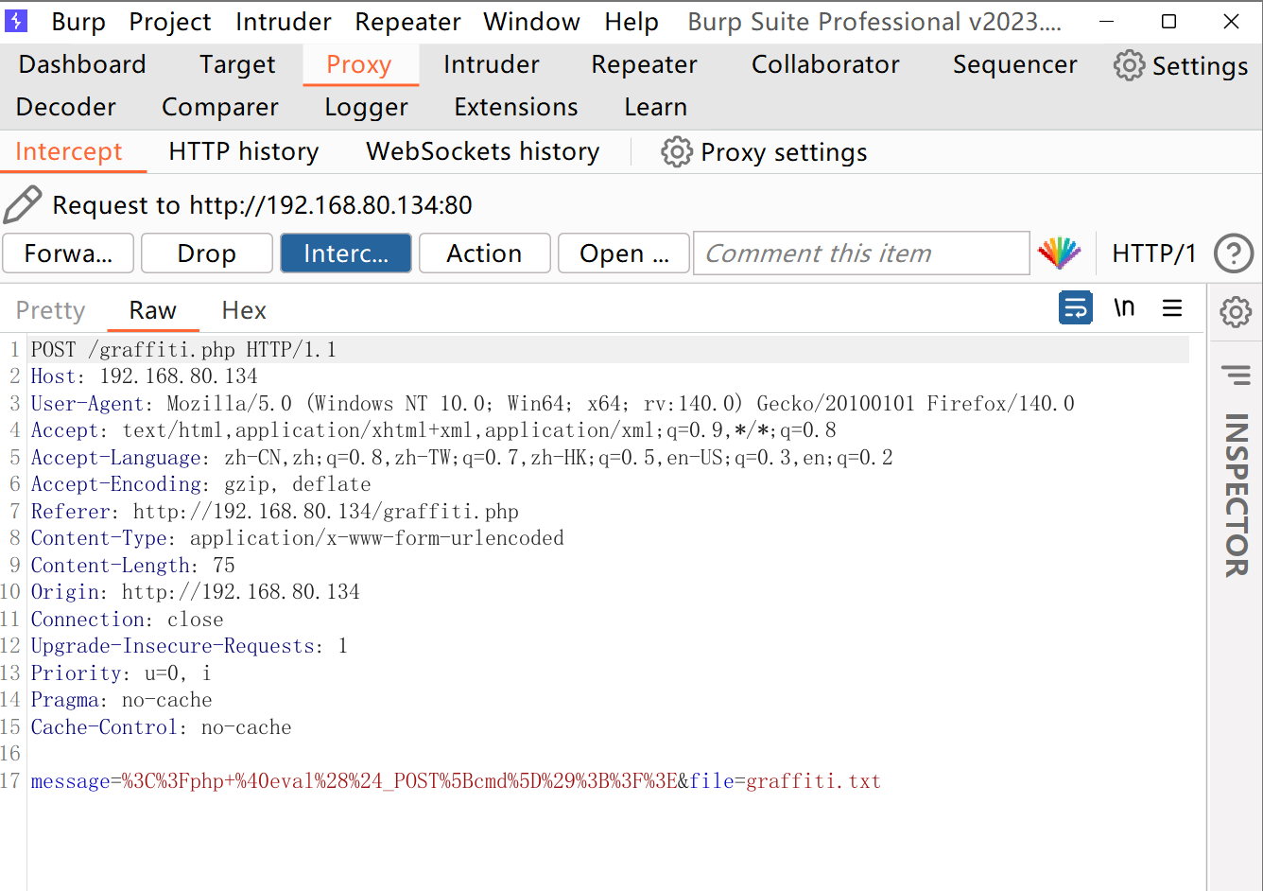
Task: Click the Pragma: no-cache line
Action: tap(122, 700)
